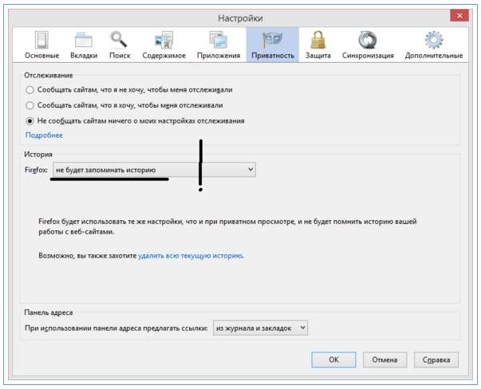Open the Поиск magnifier icon
The height and width of the screenshot is (389, 481).
pos(120,40)
